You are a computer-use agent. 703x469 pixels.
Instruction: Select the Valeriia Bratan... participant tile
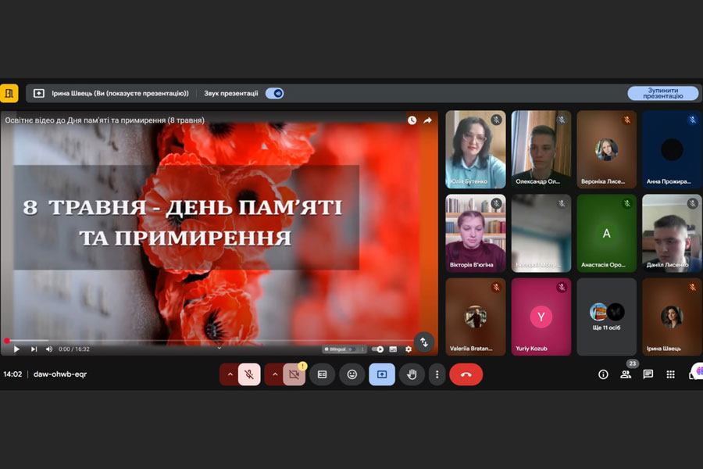point(476,317)
